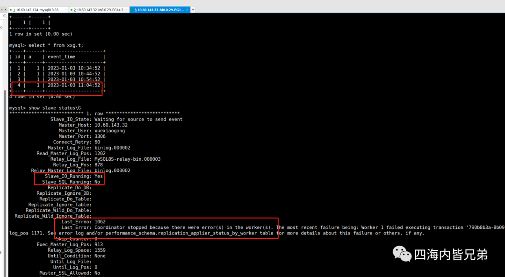Screen dimensions: 505x277
Task: Click the Master_Host: 10.60.143.32 line
Action: [93, 125]
